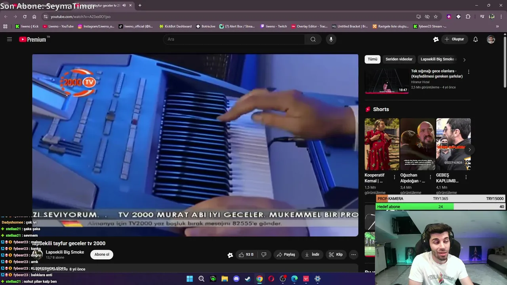Select the Tümü filter chip
The height and width of the screenshot is (285, 507).
[372, 59]
